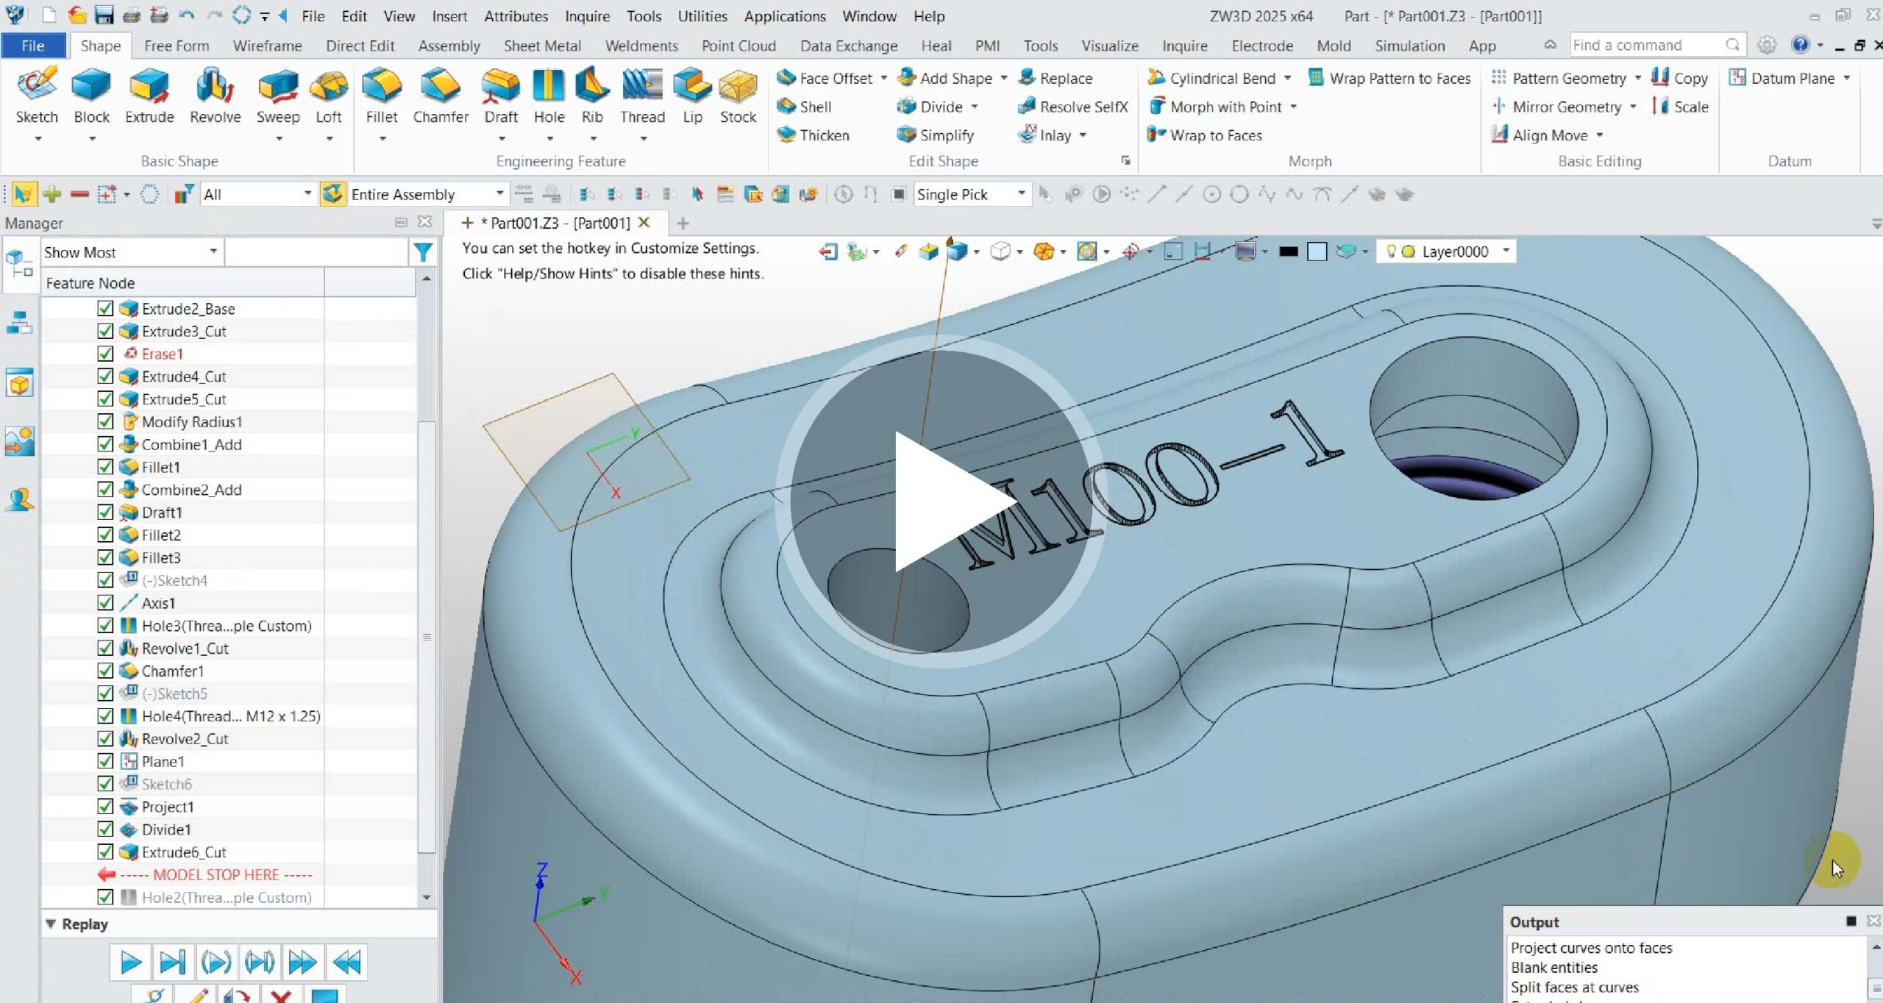The width and height of the screenshot is (1883, 1003).
Task: Open the Show Most dropdown
Action: pos(213,252)
